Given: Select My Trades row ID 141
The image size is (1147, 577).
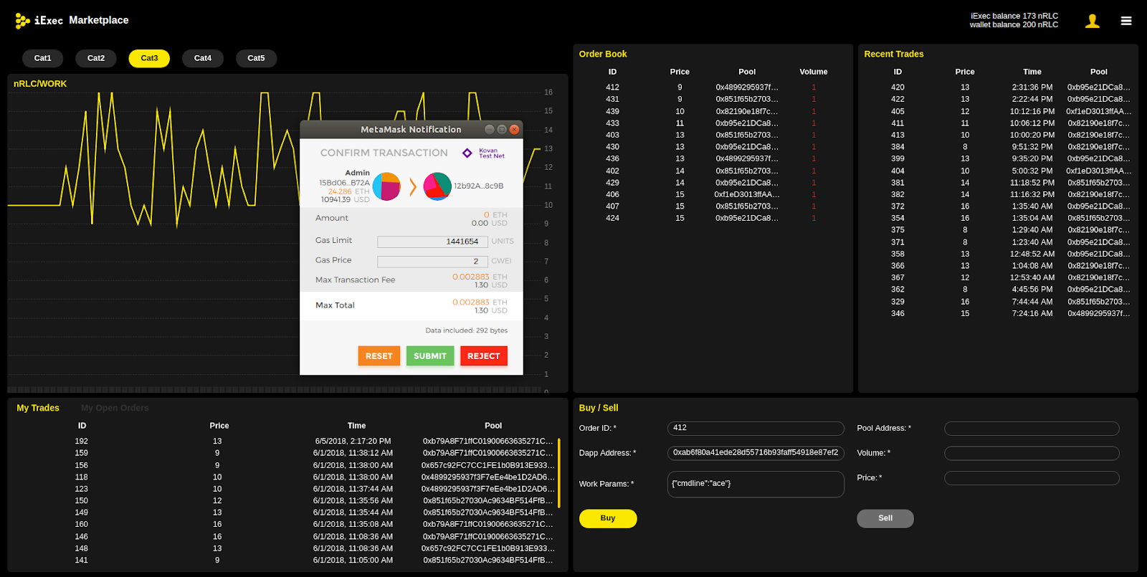Looking at the screenshot, I should click(285, 560).
